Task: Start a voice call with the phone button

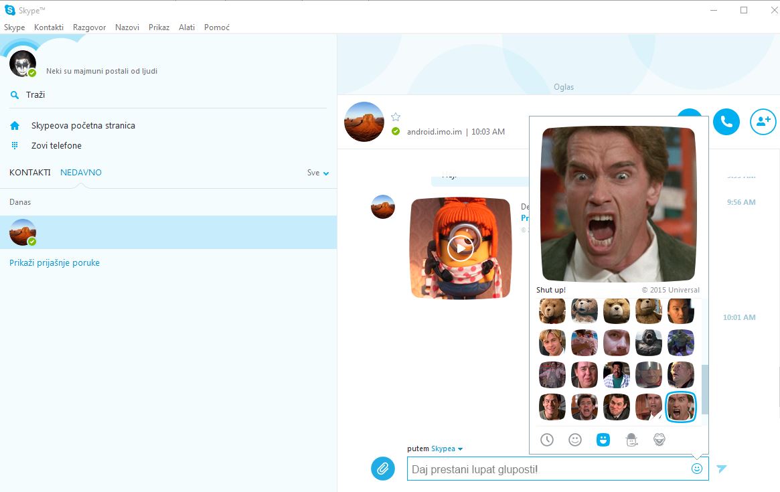Action: tap(726, 121)
